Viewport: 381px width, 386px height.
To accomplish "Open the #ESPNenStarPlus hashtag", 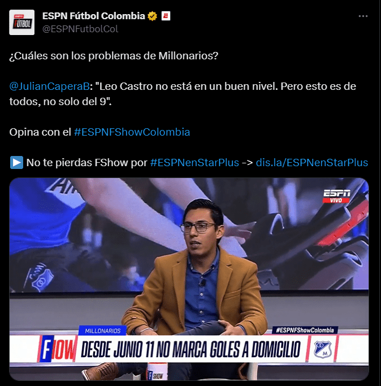I will [x=194, y=163].
